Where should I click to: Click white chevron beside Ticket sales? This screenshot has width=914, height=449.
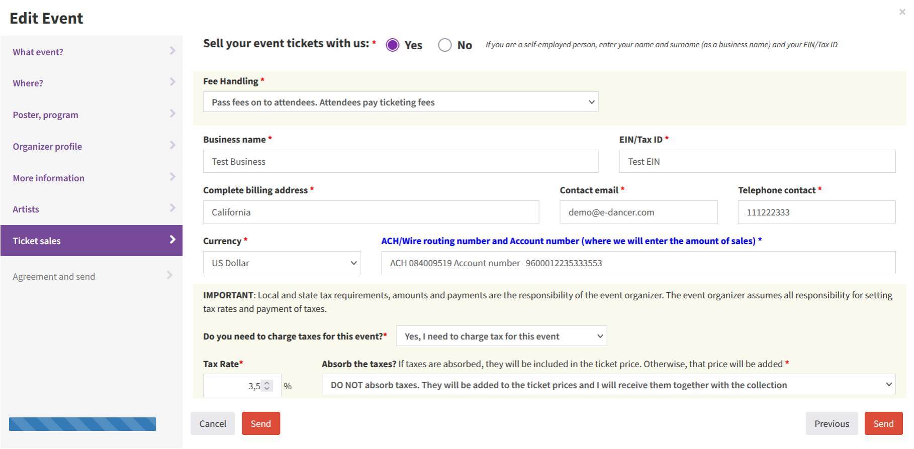172,240
